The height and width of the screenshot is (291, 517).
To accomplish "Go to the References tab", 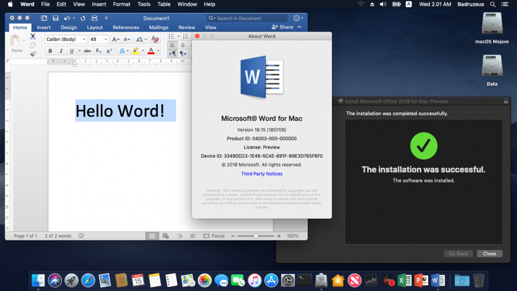I will tap(126, 27).
